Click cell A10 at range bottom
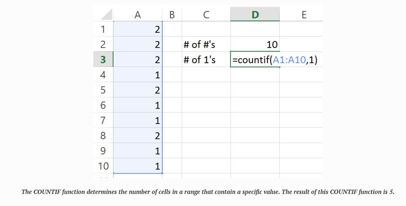 click(x=138, y=166)
